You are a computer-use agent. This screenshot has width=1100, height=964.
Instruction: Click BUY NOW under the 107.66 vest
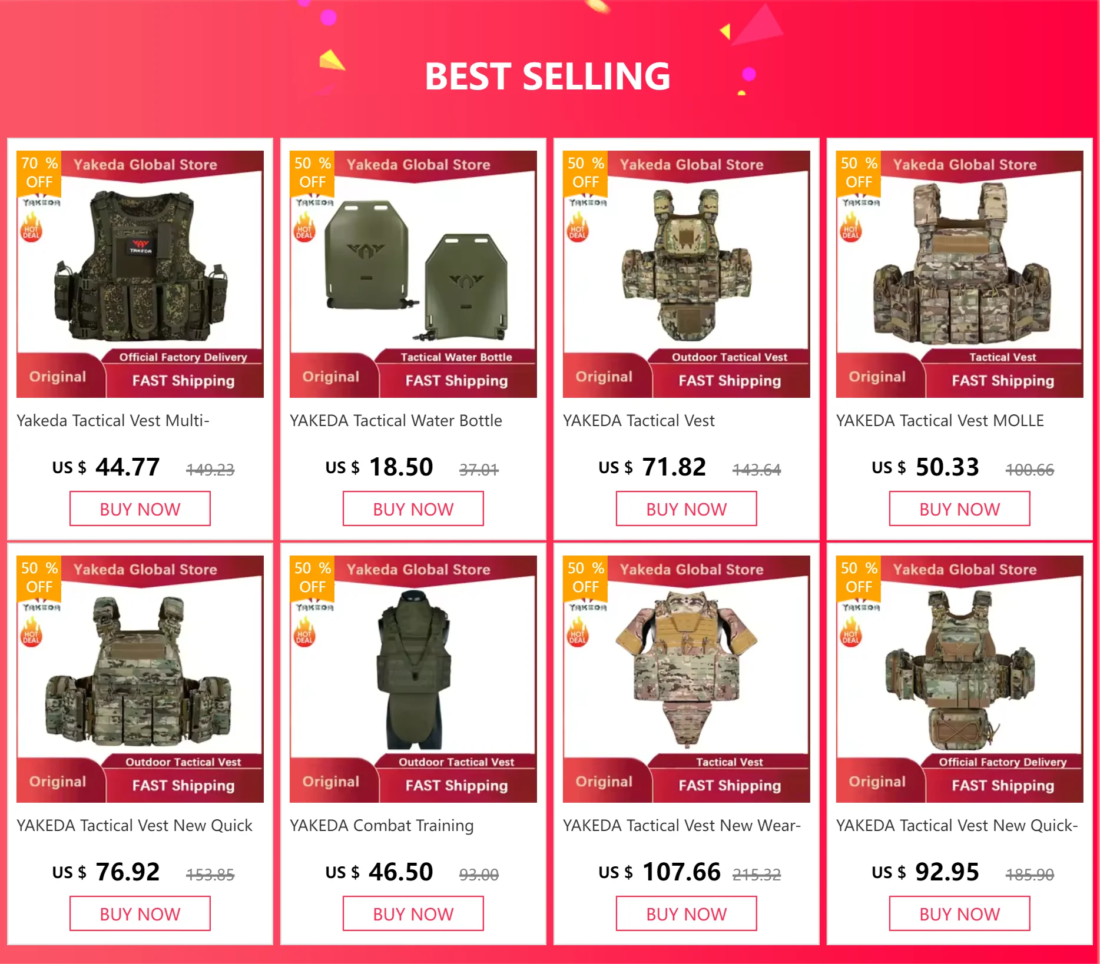click(687, 914)
